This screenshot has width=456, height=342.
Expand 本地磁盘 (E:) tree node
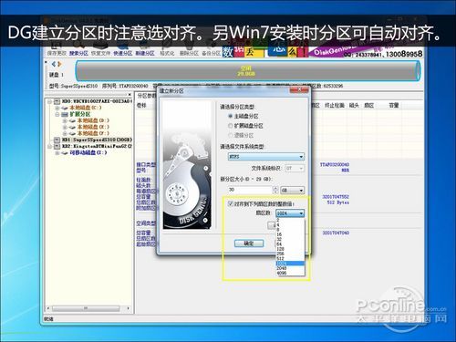coord(65,127)
